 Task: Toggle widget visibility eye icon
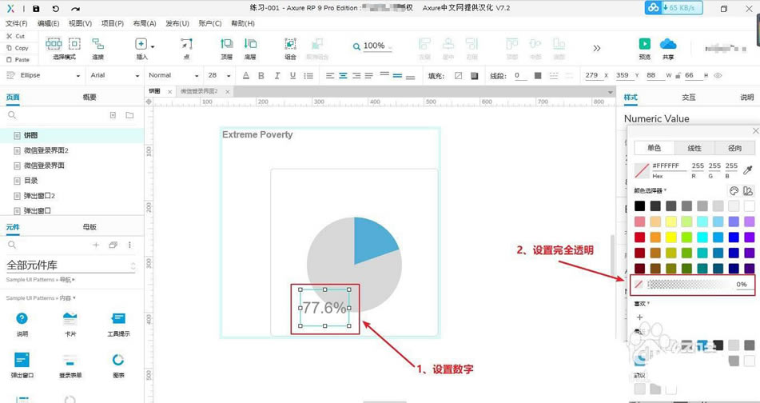pos(718,76)
